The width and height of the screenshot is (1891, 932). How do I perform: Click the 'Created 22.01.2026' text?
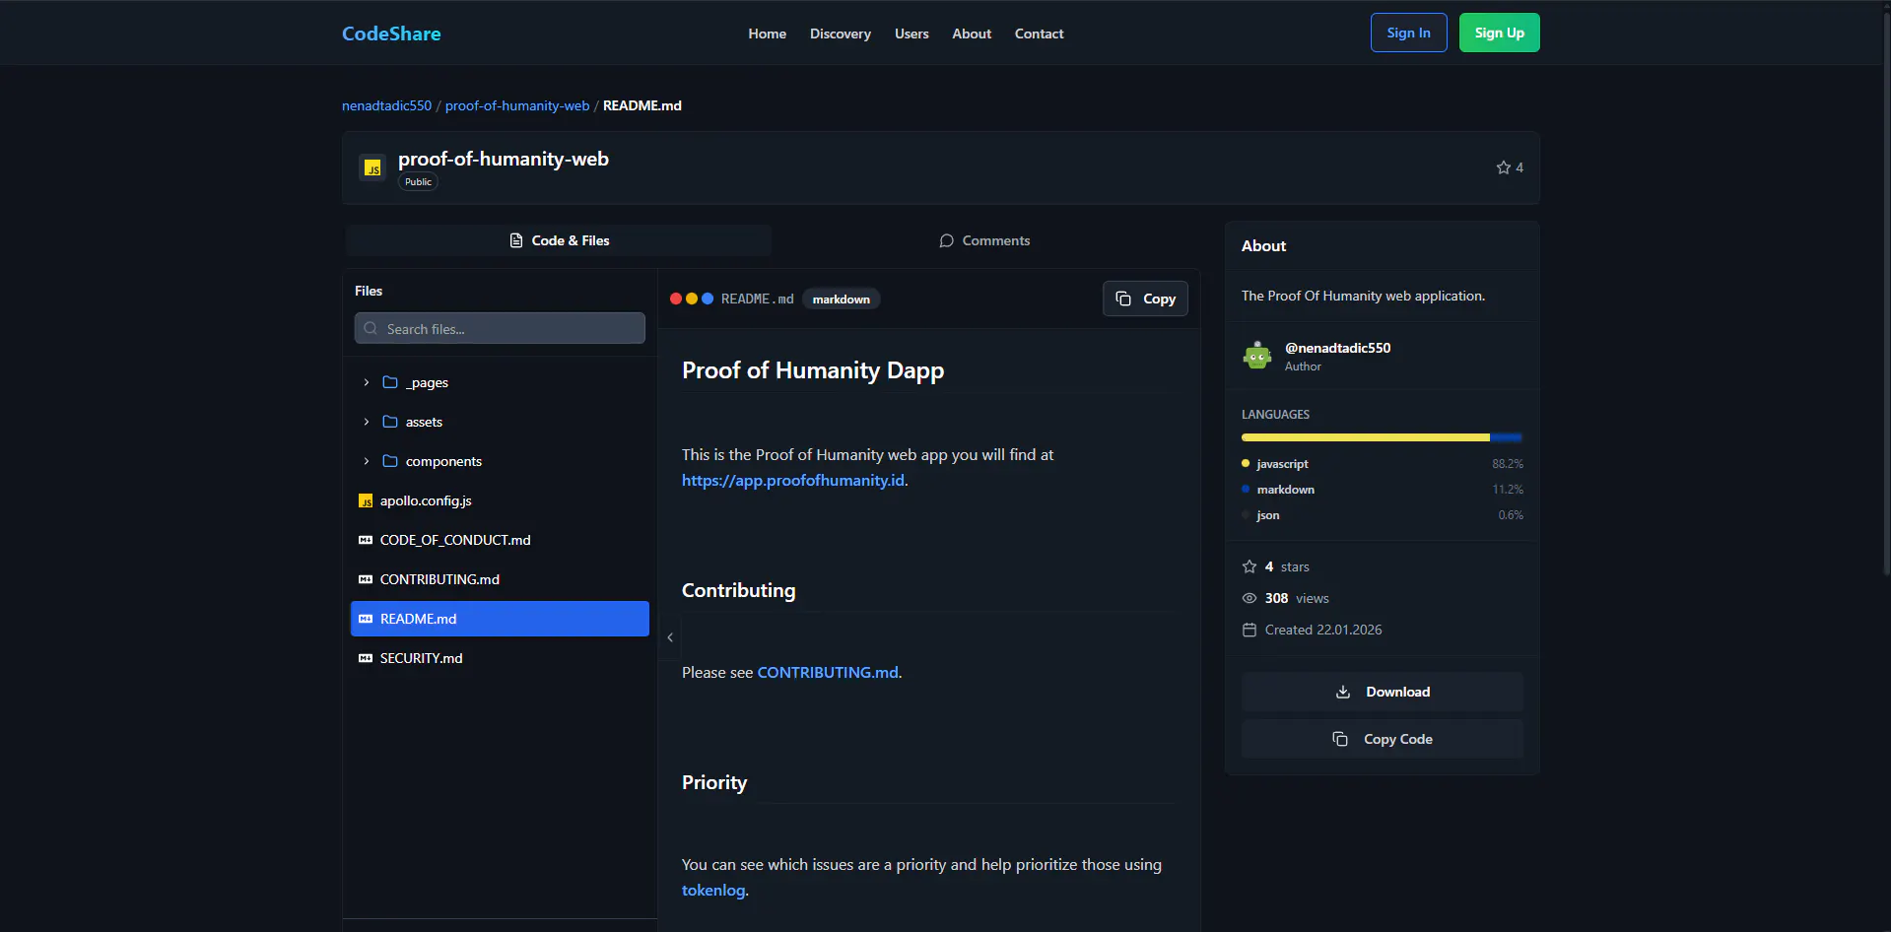(1323, 630)
